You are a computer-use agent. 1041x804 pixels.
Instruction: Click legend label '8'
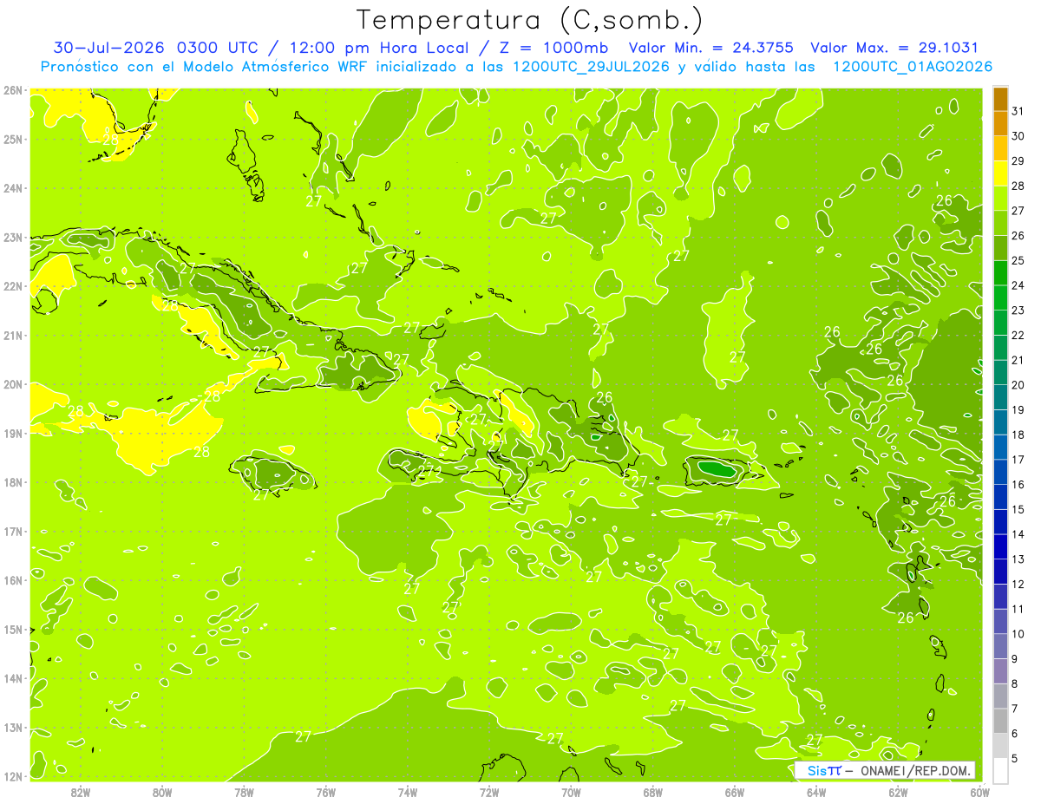[x=1014, y=683]
